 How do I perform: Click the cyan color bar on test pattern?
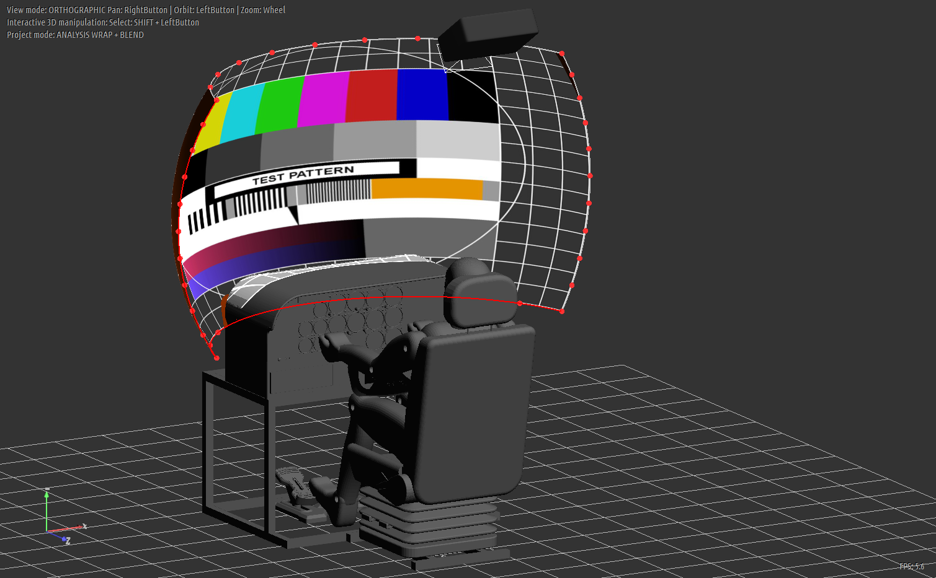pos(242,112)
